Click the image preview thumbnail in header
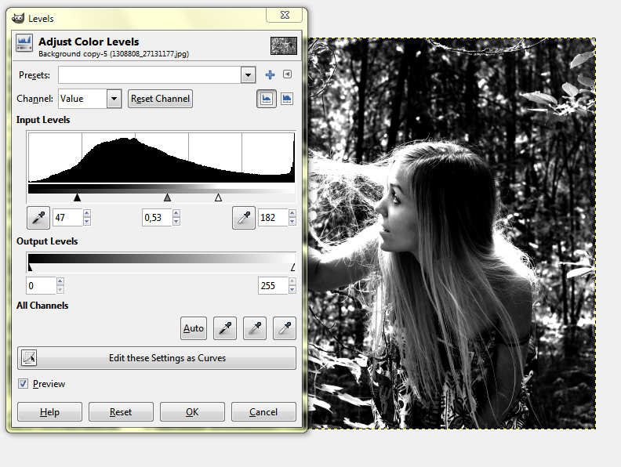The width and height of the screenshot is (621, 467). pyautogui.click(x=284, y=45)
